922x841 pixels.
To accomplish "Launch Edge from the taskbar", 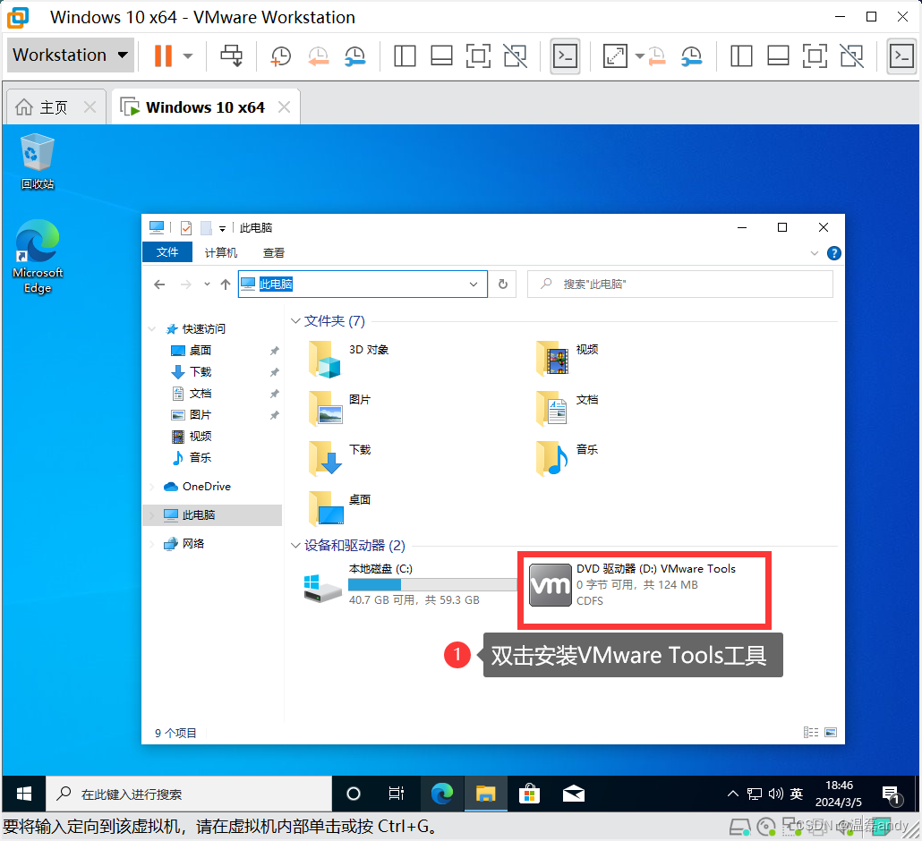I will tap(441, 794).
